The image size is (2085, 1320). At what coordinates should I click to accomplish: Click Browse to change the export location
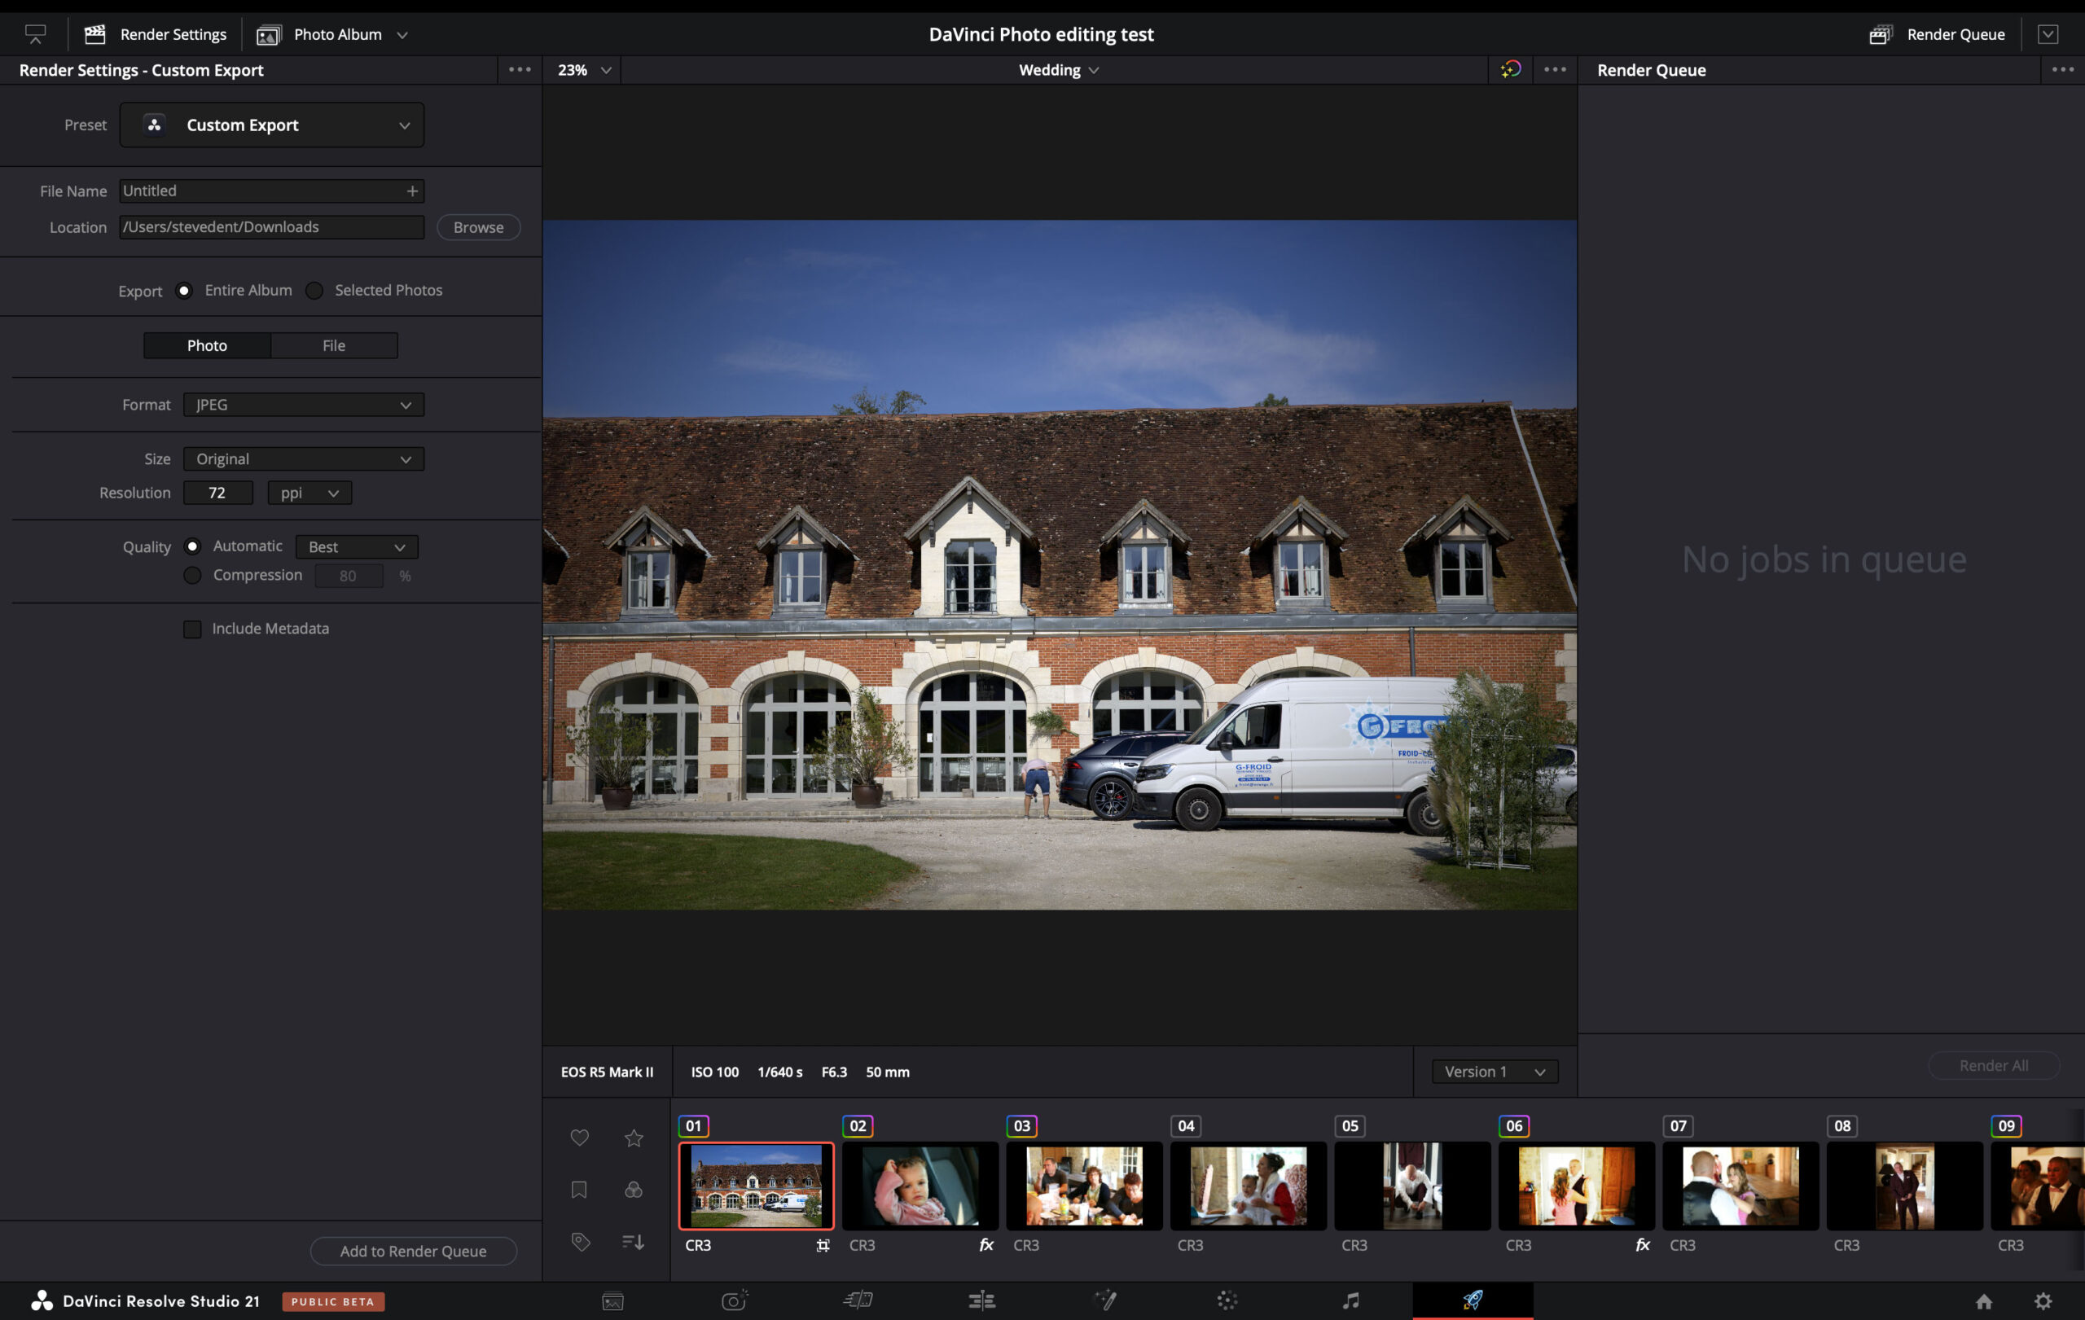(x=478, y=226)
